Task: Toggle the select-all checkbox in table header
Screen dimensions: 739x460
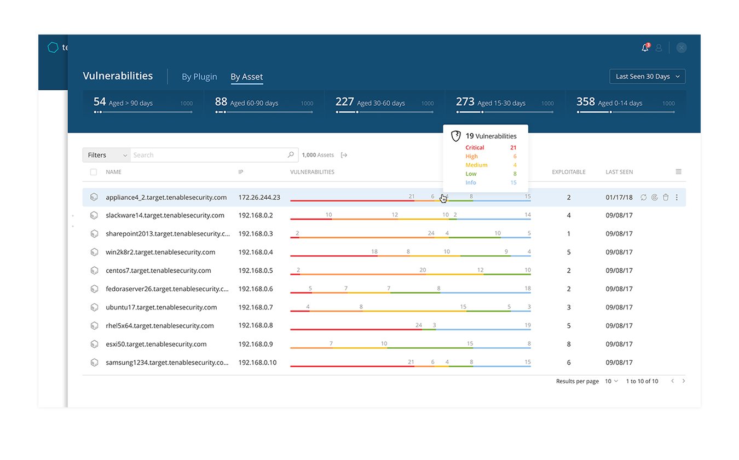Action: [94, 172]
